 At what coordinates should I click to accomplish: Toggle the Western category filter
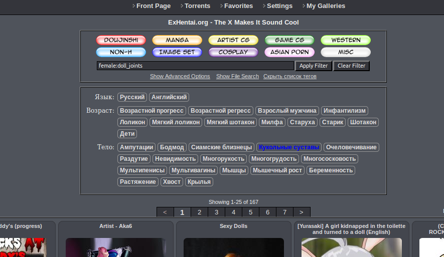pos(346,40)
